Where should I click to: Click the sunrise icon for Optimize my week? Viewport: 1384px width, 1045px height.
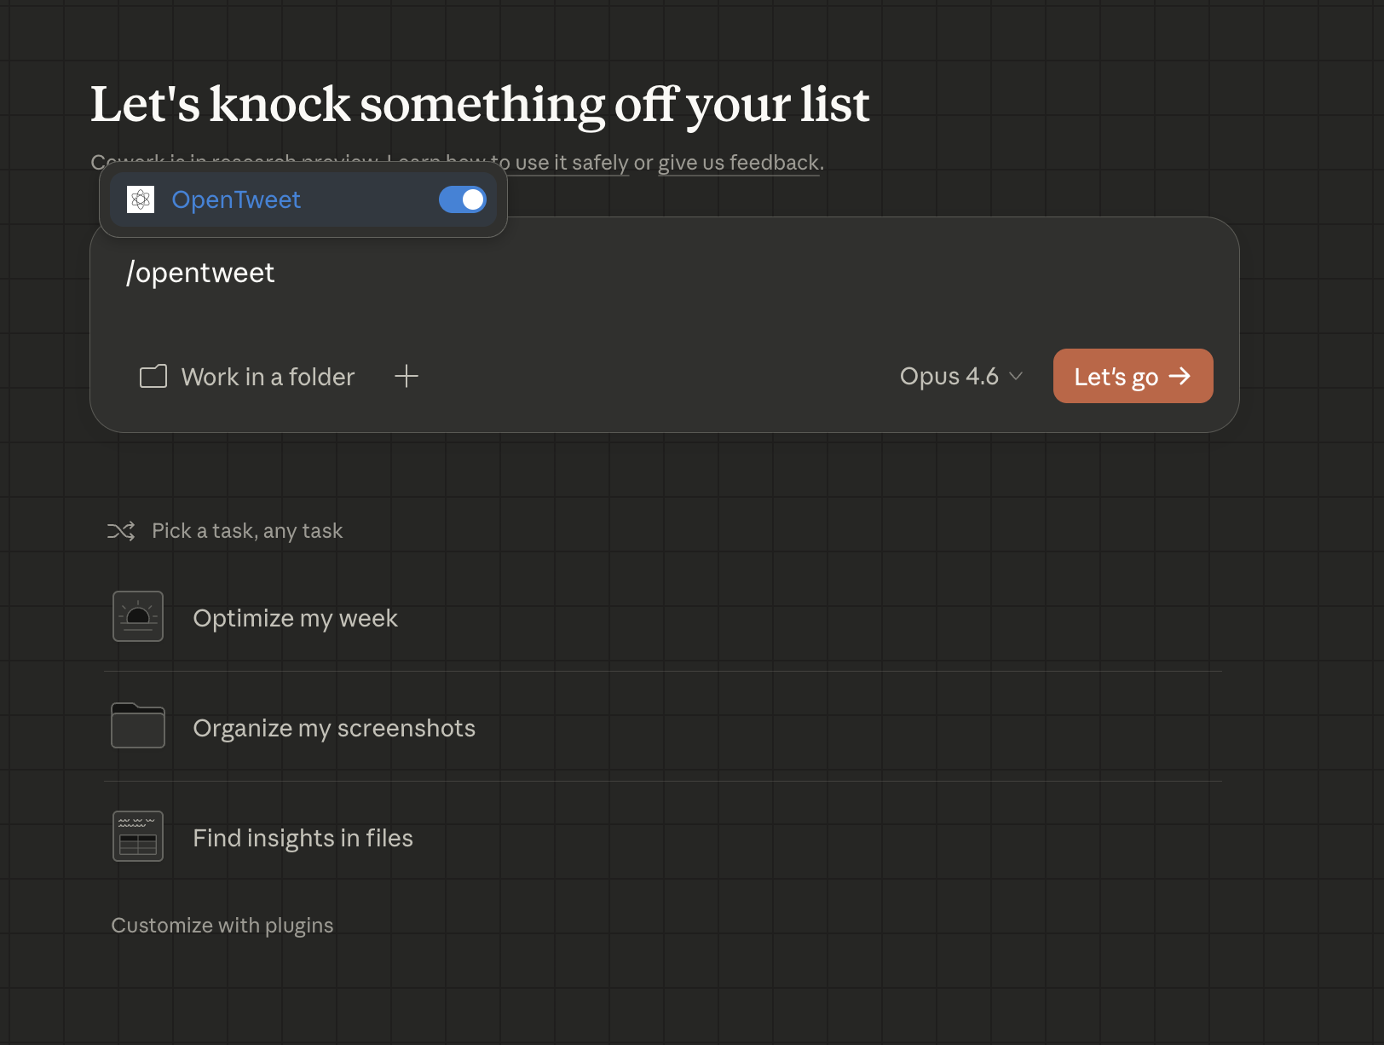(138, 616)
